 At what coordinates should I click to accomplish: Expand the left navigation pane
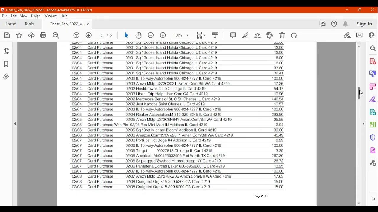point(15,124)
